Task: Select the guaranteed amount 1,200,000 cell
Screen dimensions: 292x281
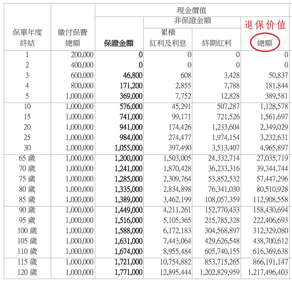Action: pos(128,158)
